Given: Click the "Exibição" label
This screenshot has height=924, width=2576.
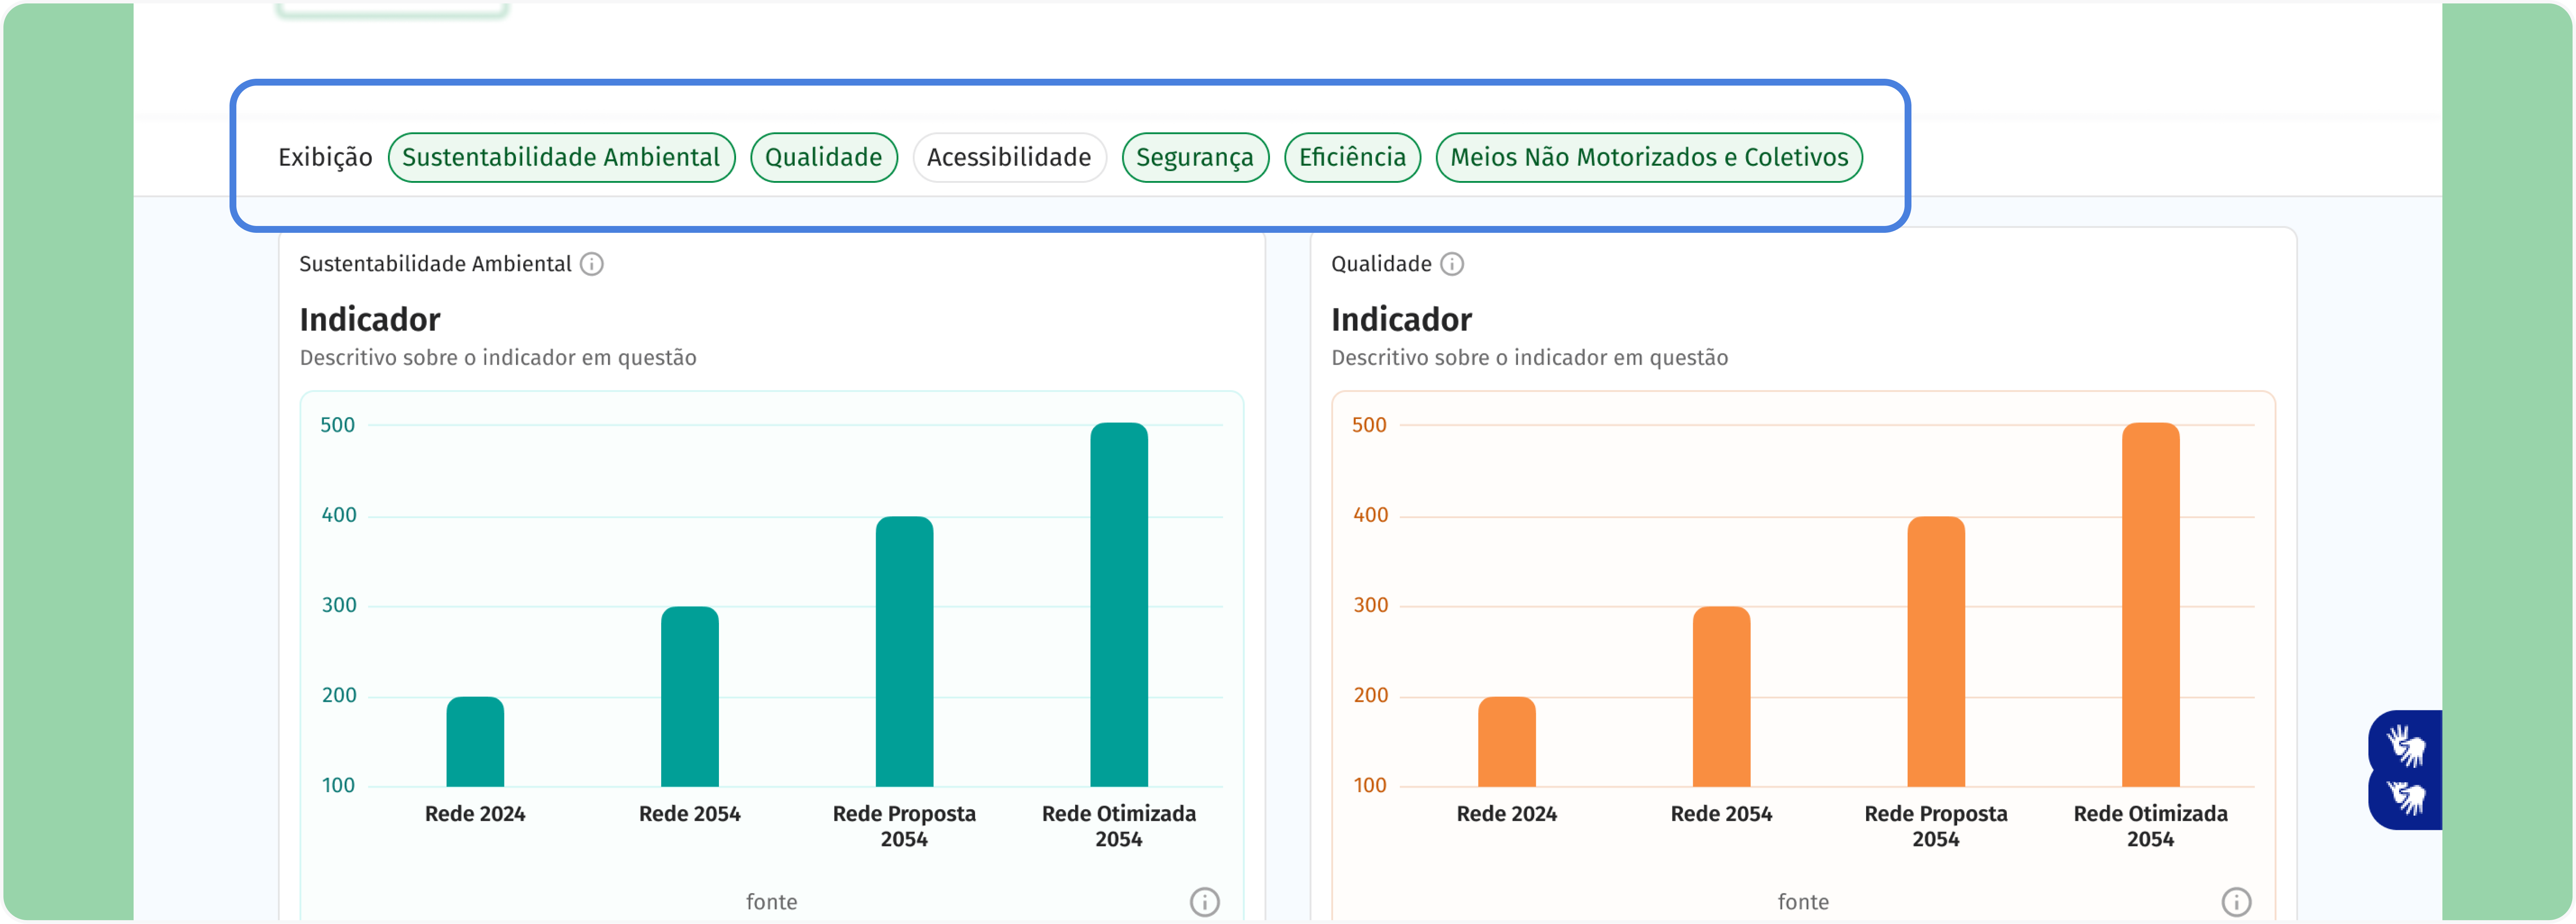Looking at the screenshot, I should (325, 158).
